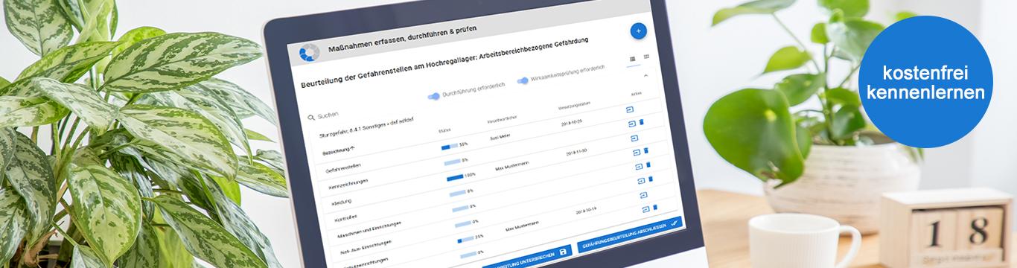1017x268 pixels.
Task: Delete Kontrollen row via trash icon
Action: [x=648, y=165]
